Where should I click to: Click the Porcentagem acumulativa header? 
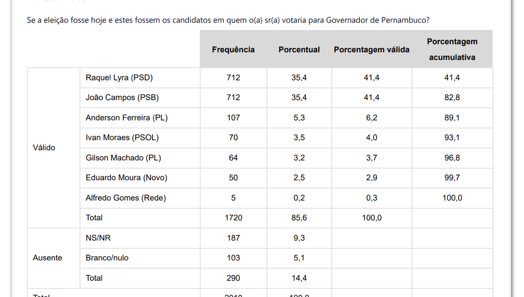tap(452, 49)
